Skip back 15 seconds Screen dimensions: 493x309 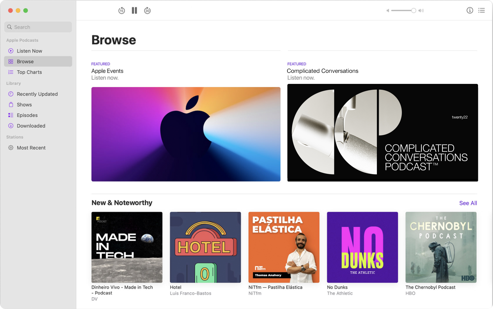point(121,11)
